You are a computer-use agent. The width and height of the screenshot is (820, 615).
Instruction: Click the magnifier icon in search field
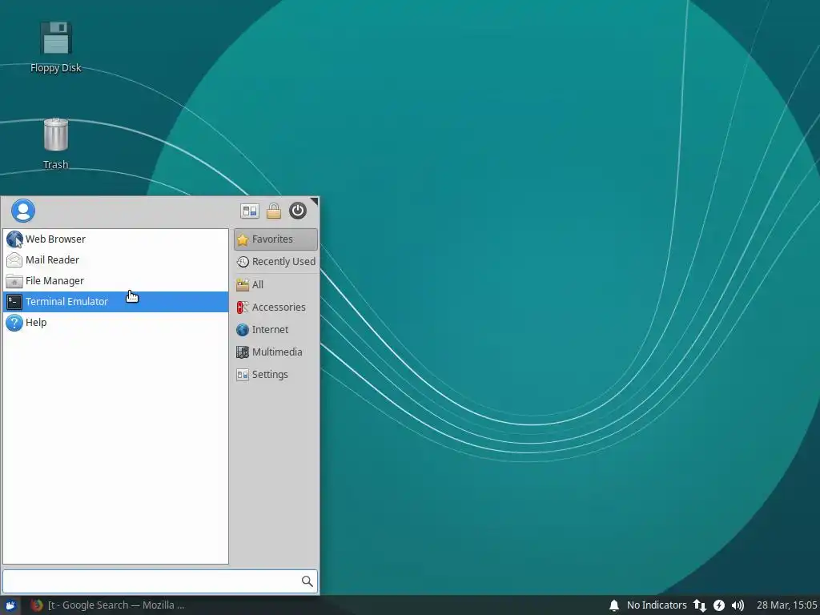[x=307, y=581]
